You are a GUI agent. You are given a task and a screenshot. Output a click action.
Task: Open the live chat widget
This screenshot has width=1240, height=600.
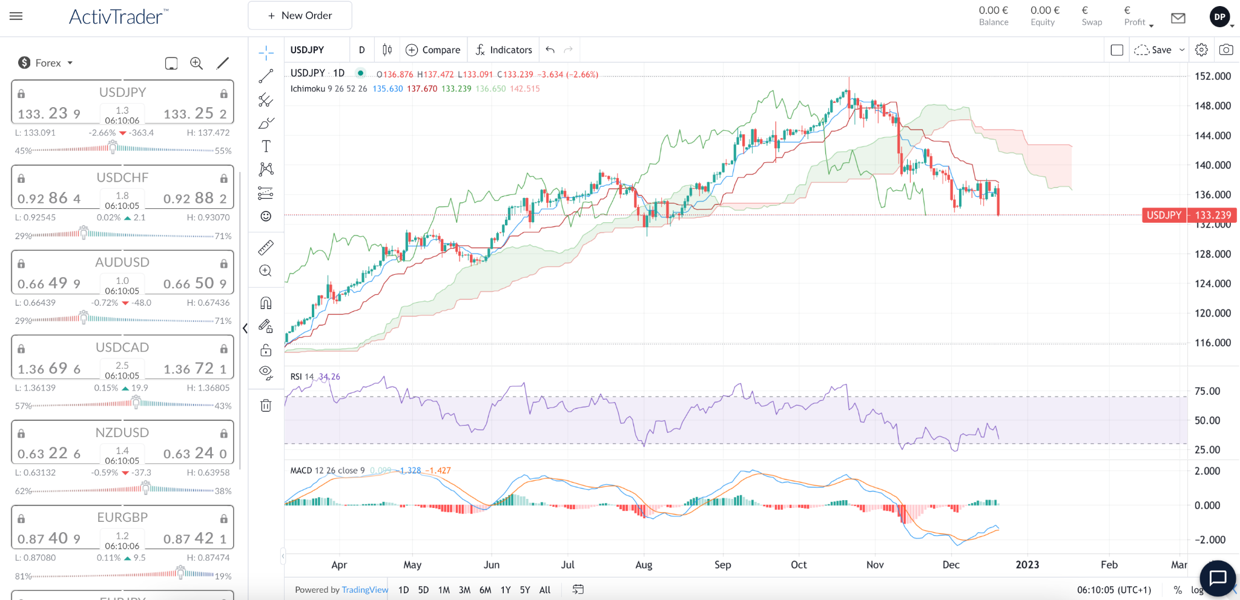(x=1218, y=578)
